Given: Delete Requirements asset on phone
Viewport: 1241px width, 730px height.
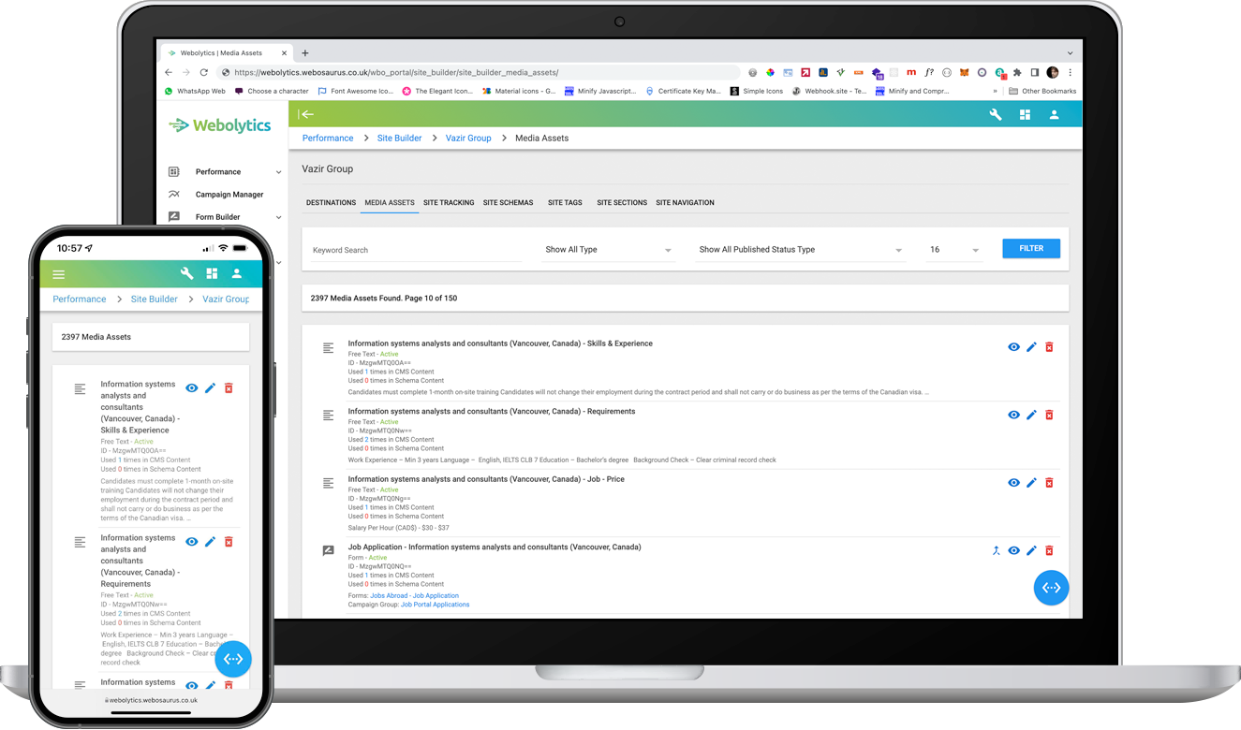Looking at the screenshot, I should click(229, 542).
